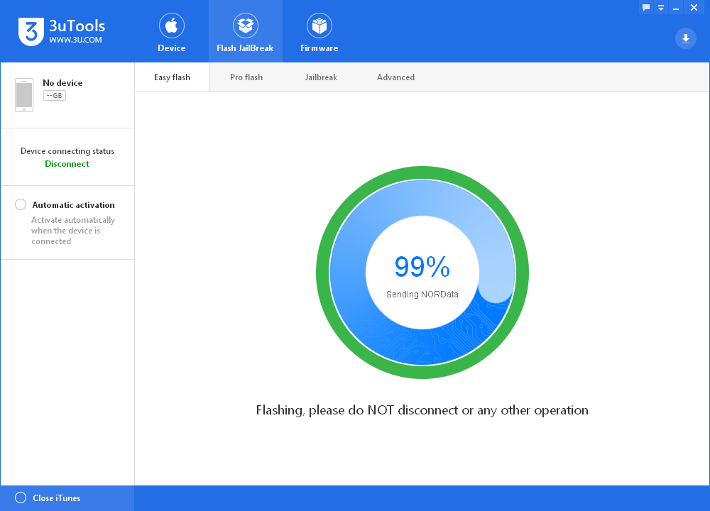710x511 pixels.
Task: Click the Sending NORData status label
Action: point(422,295)
